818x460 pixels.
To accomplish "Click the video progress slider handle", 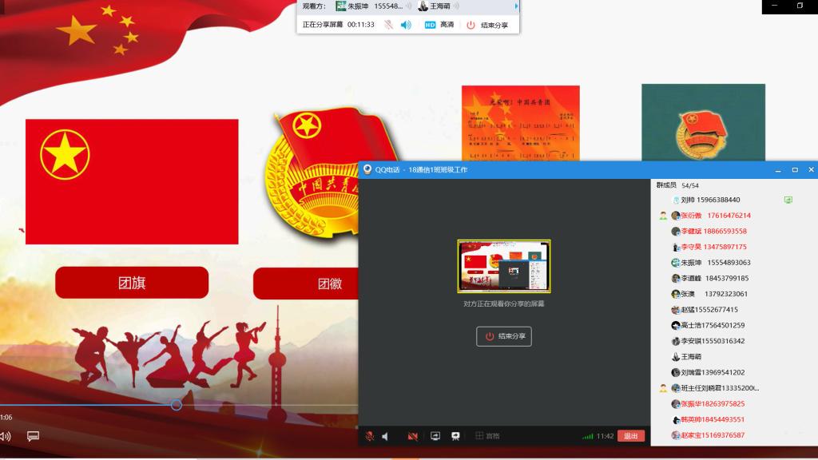I will point(177,405).
